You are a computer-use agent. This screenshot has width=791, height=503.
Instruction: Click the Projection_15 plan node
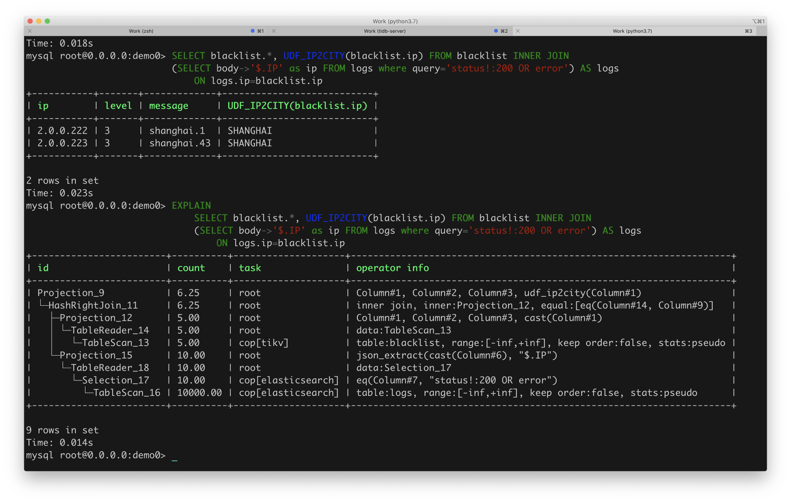96,355
